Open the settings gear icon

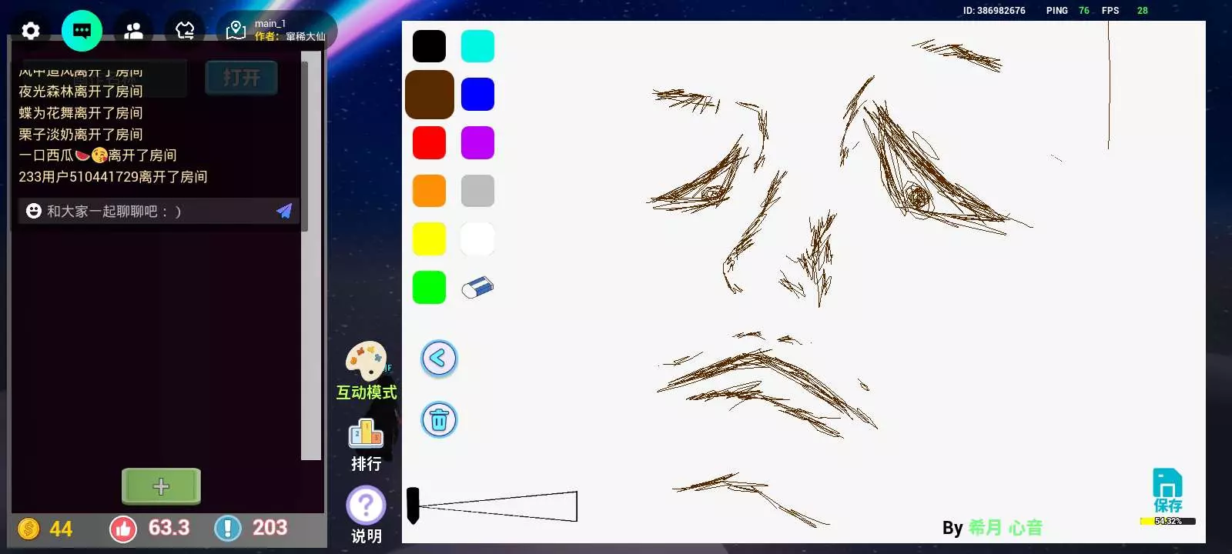point(31,31)
